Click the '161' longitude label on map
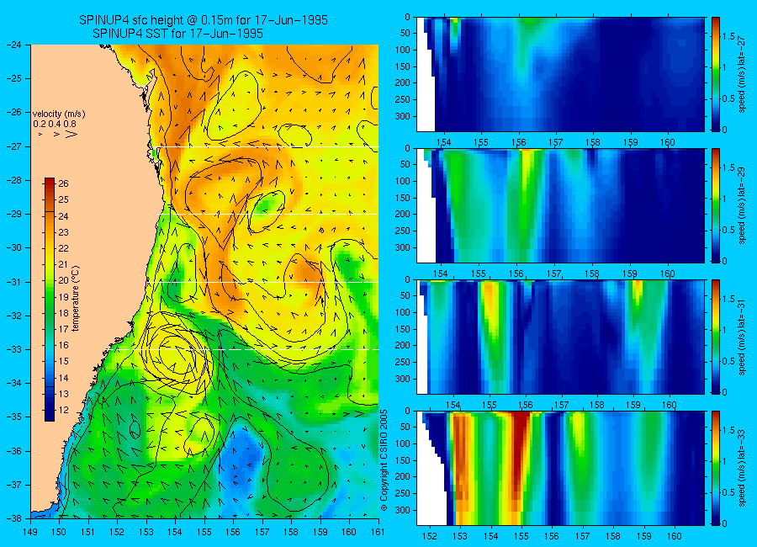757x547 pixels. pos(378,532)
